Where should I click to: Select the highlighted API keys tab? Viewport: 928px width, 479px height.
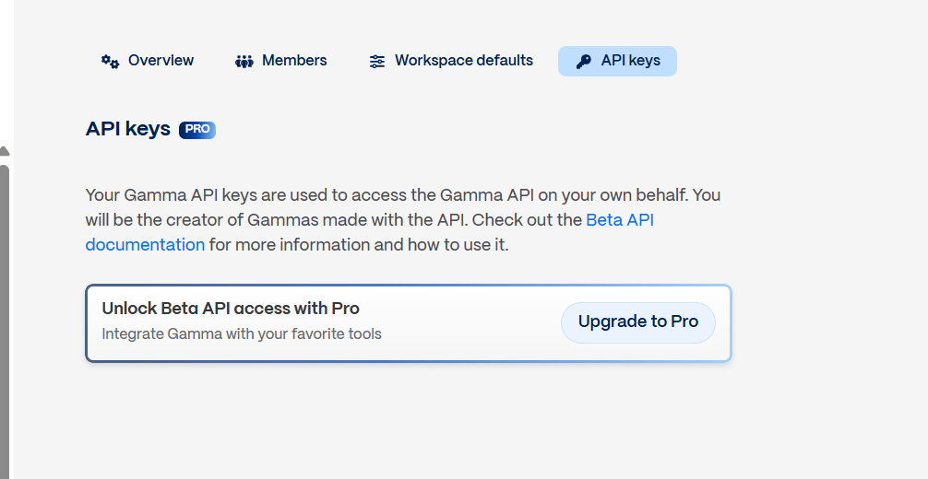tap(630, 61)
